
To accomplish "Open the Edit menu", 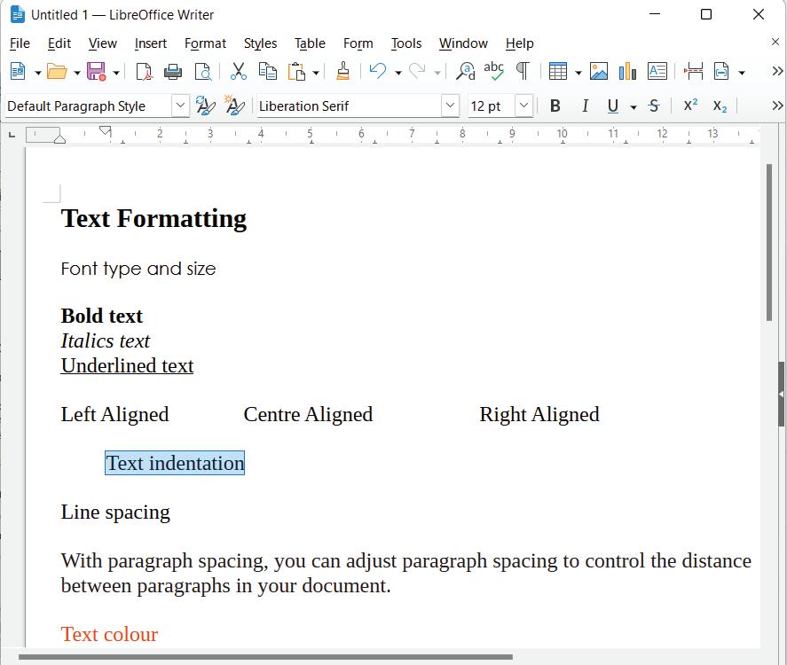I will pos(59,43).
